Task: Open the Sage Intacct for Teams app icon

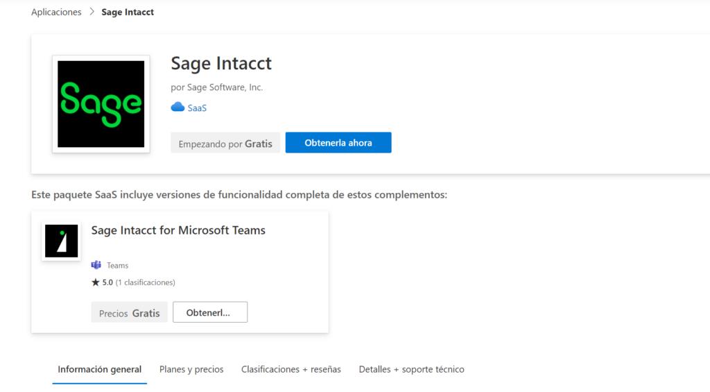Action: point(61,241)
